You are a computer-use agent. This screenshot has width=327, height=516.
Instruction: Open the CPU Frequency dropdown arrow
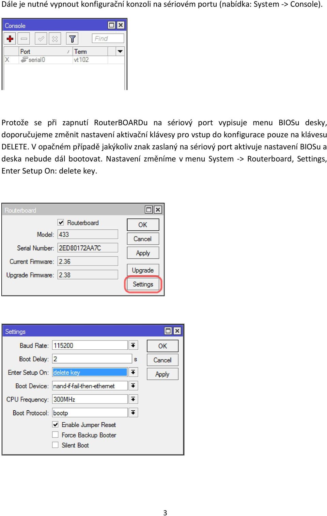coord(133,399)
